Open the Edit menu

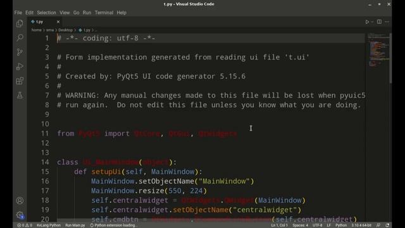pyautogui.click(x=29, y=13)
